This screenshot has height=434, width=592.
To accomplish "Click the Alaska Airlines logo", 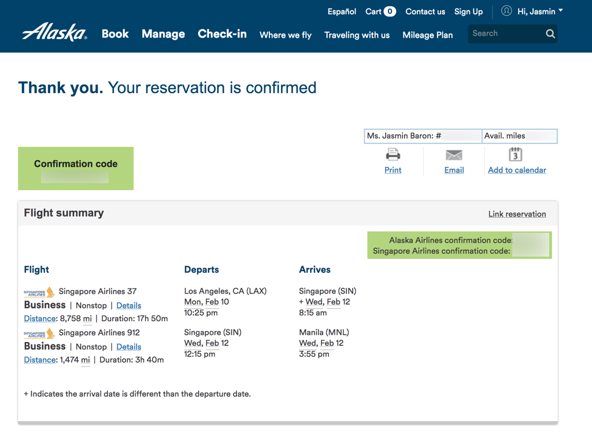I will point(54,33).
